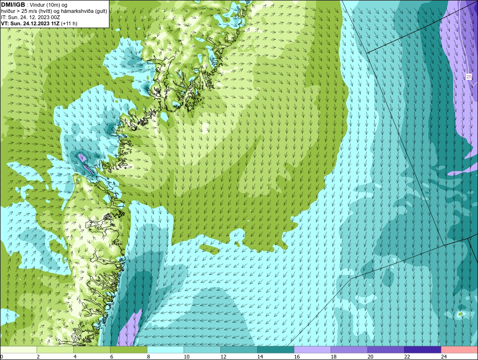This screenshot has width=478, height=360.
Task: Select the 20–22 m/s violet legend swatch
Action: [386, 350]
